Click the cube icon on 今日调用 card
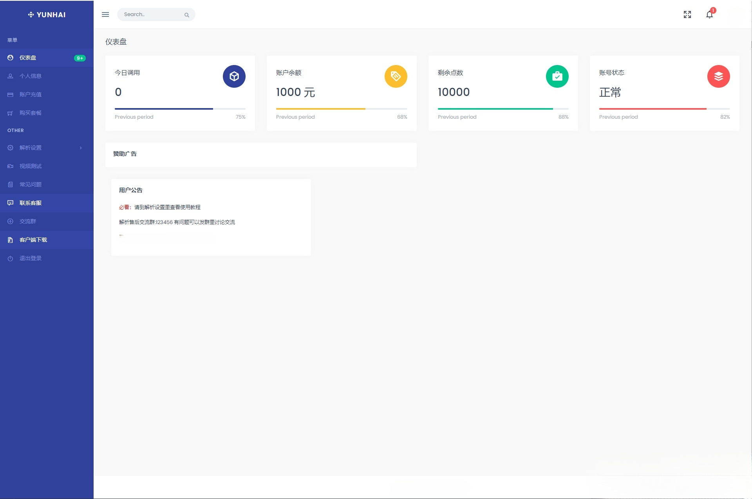The image size is (752, 499). point(234,76)
